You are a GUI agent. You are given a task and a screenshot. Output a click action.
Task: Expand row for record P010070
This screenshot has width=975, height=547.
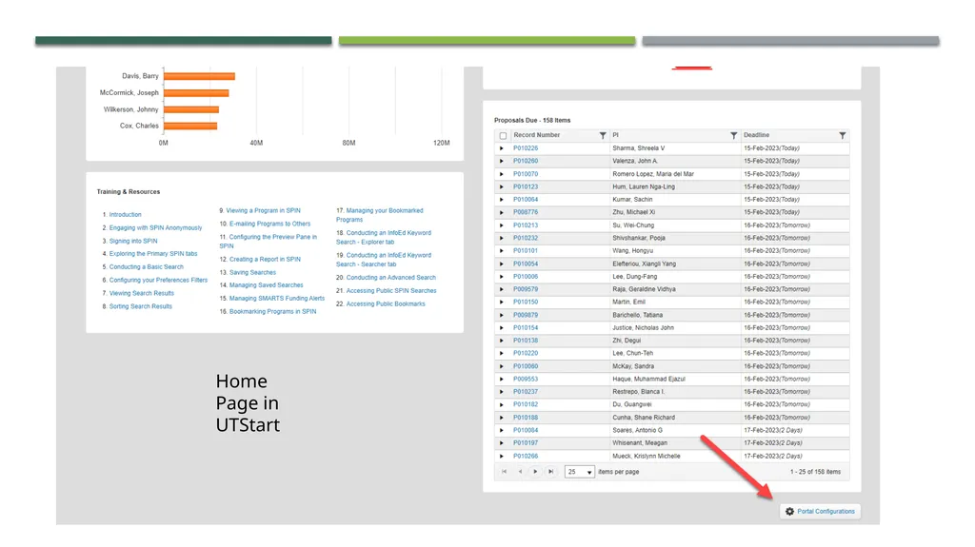[x=502, y=174]
